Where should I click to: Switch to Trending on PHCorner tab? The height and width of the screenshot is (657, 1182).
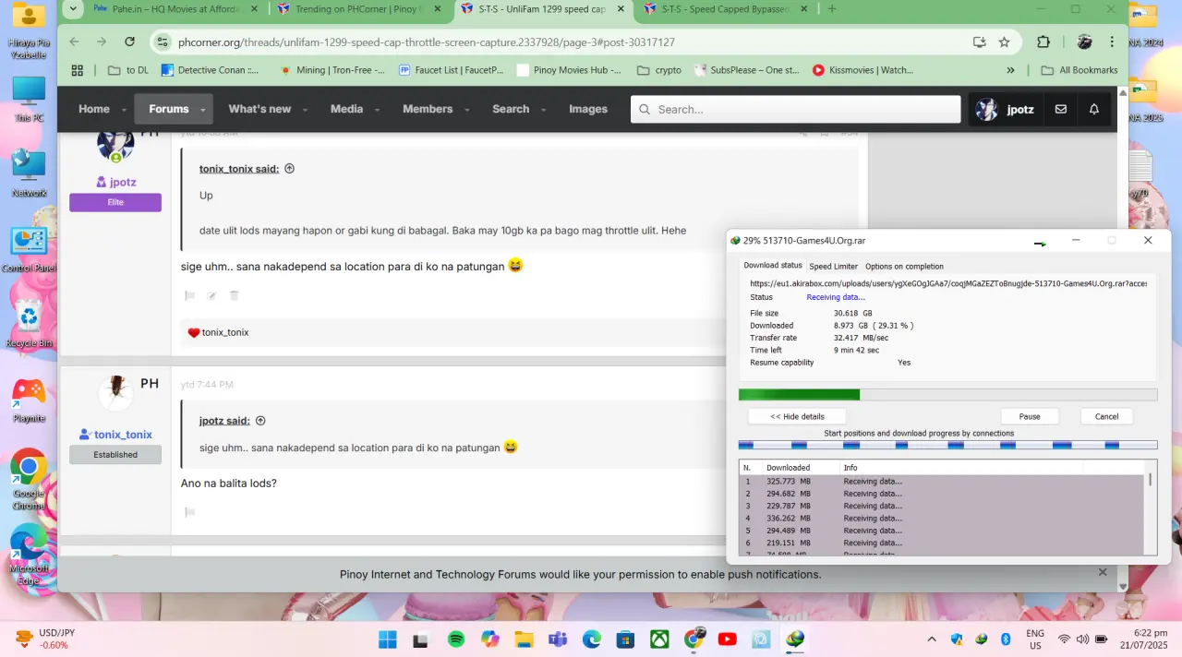click(359, 9)
